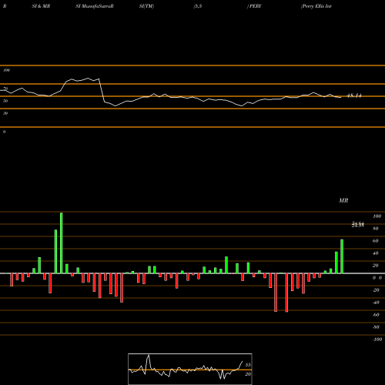
Task: Click the 'SI & MR' header text
Action: (41, 6)
